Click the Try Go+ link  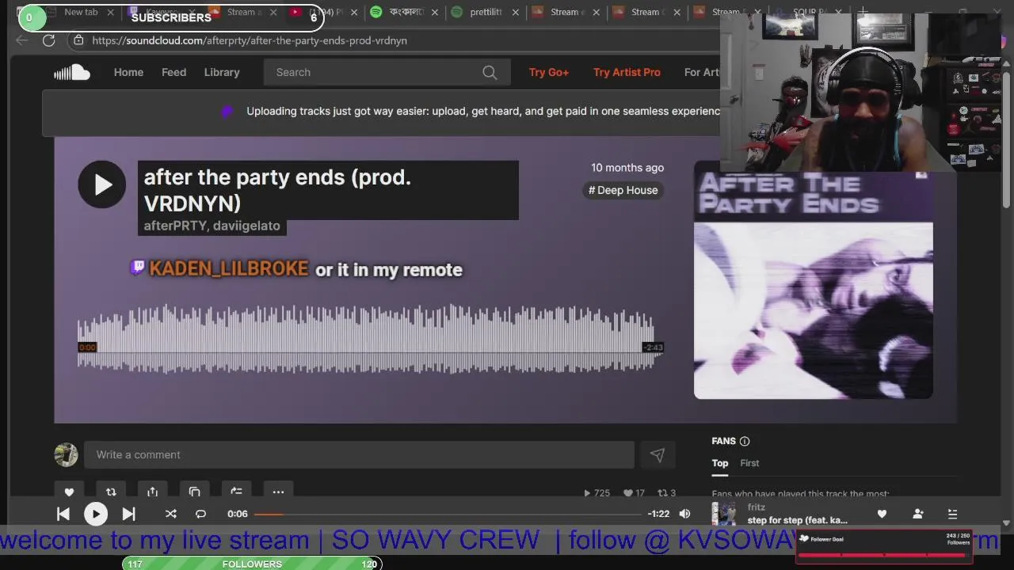point(549,72)
